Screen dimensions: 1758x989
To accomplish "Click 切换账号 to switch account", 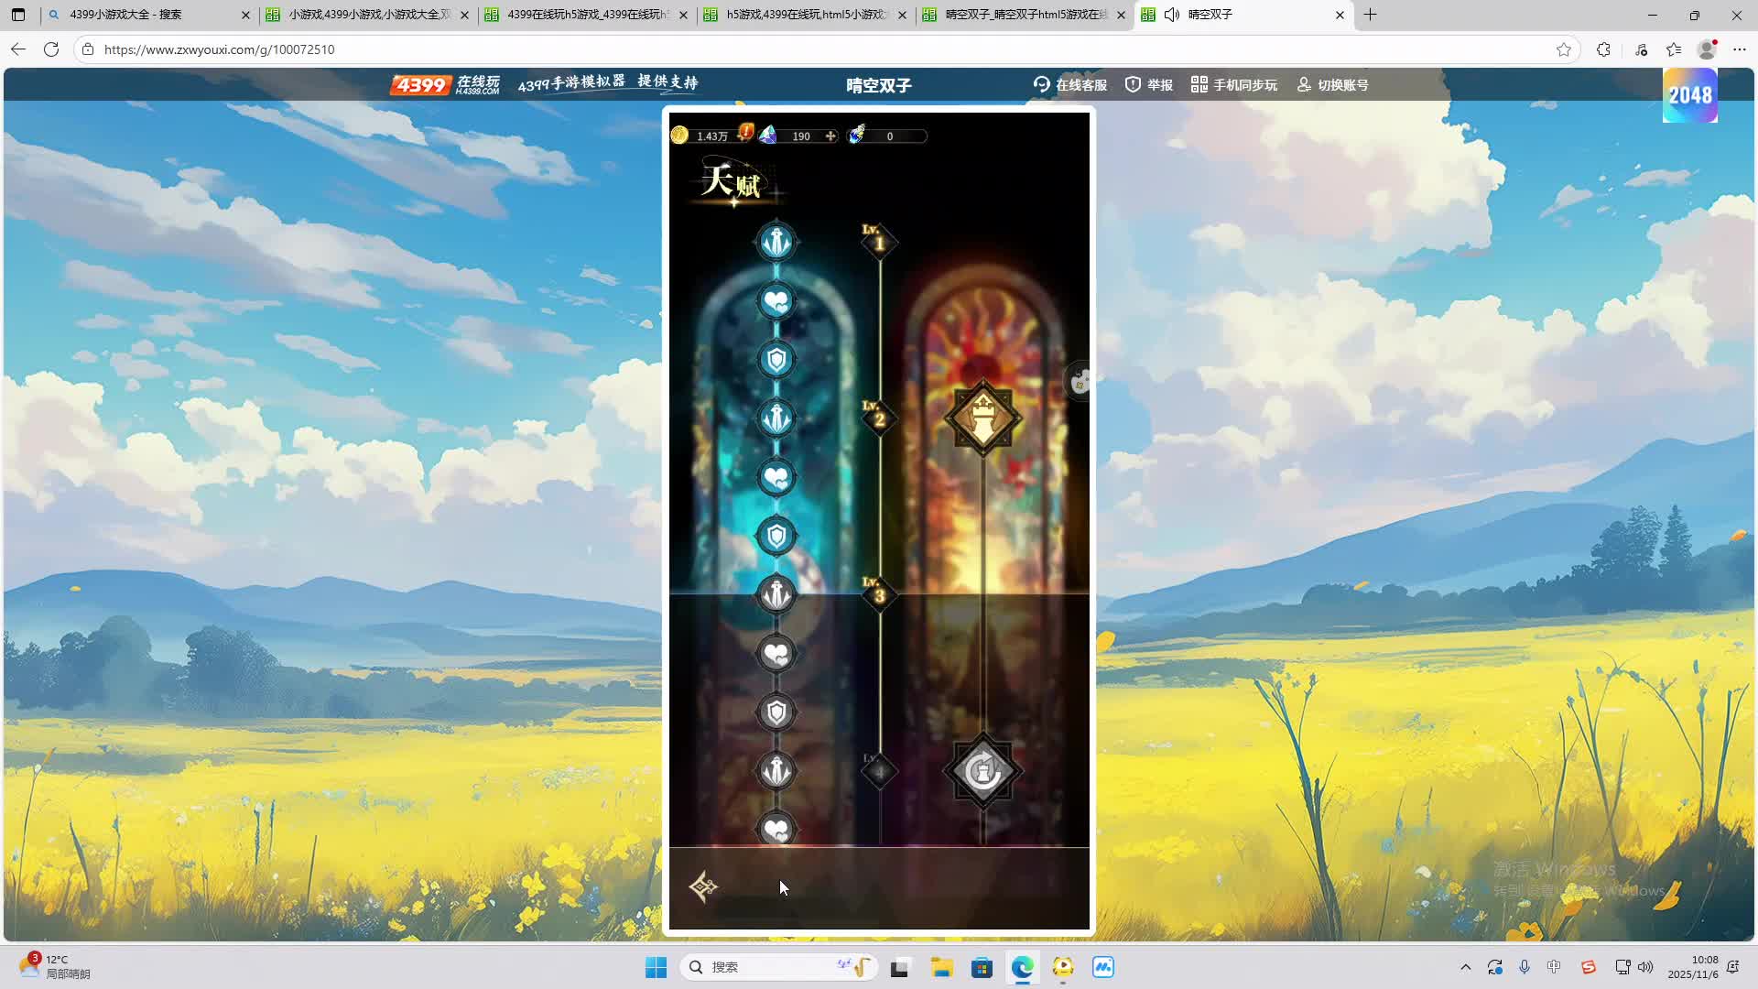I will point(1332,84).
